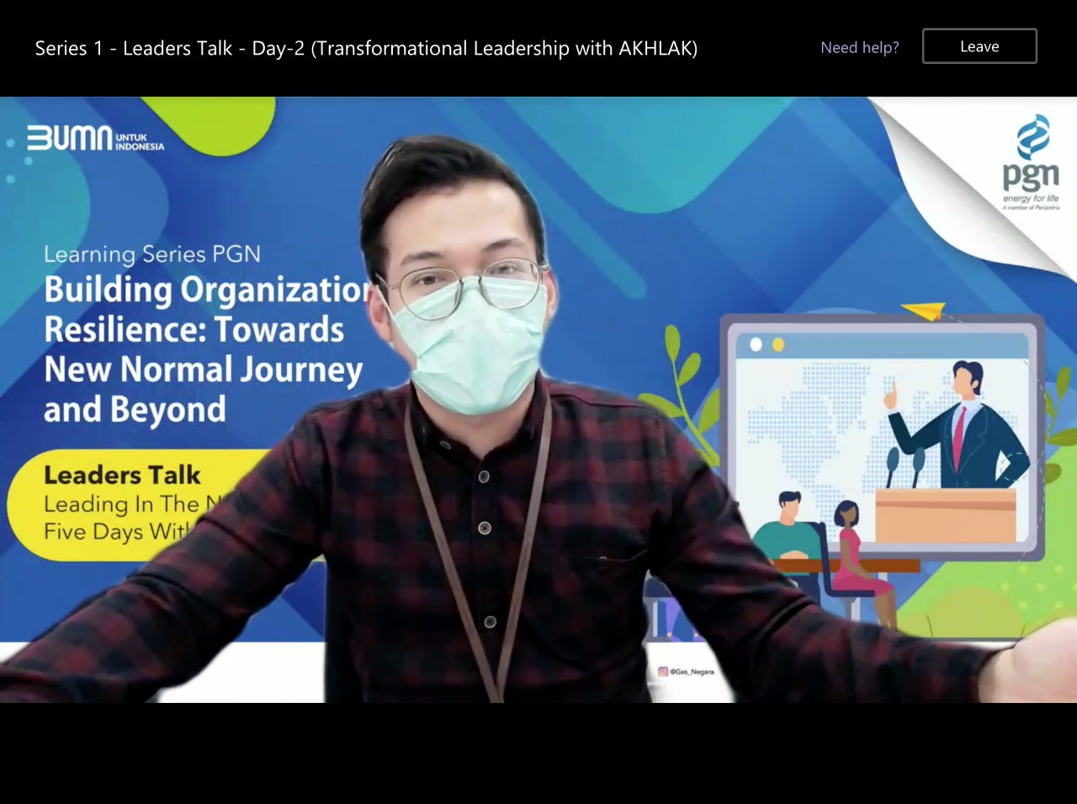
Task: Click the yellow paper plane icon
Action: 924,311
